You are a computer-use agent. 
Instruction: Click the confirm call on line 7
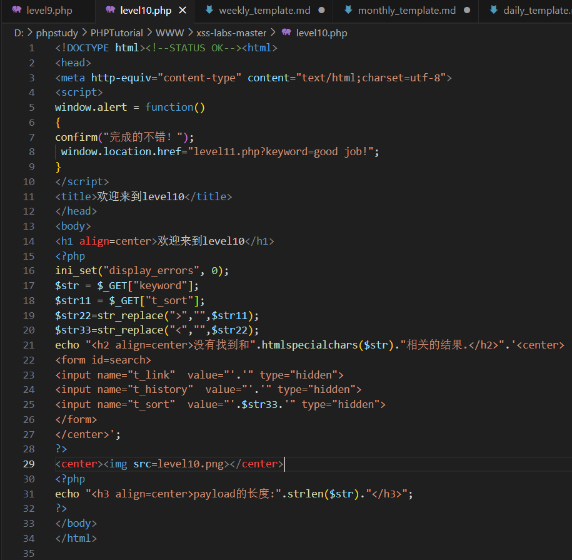tap(76, 137)
